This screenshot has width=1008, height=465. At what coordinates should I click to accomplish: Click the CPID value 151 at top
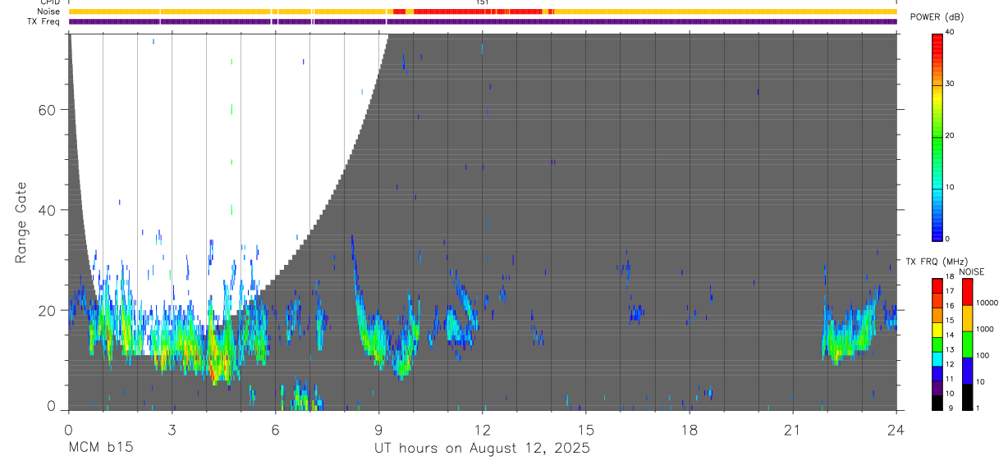(482, 2)
